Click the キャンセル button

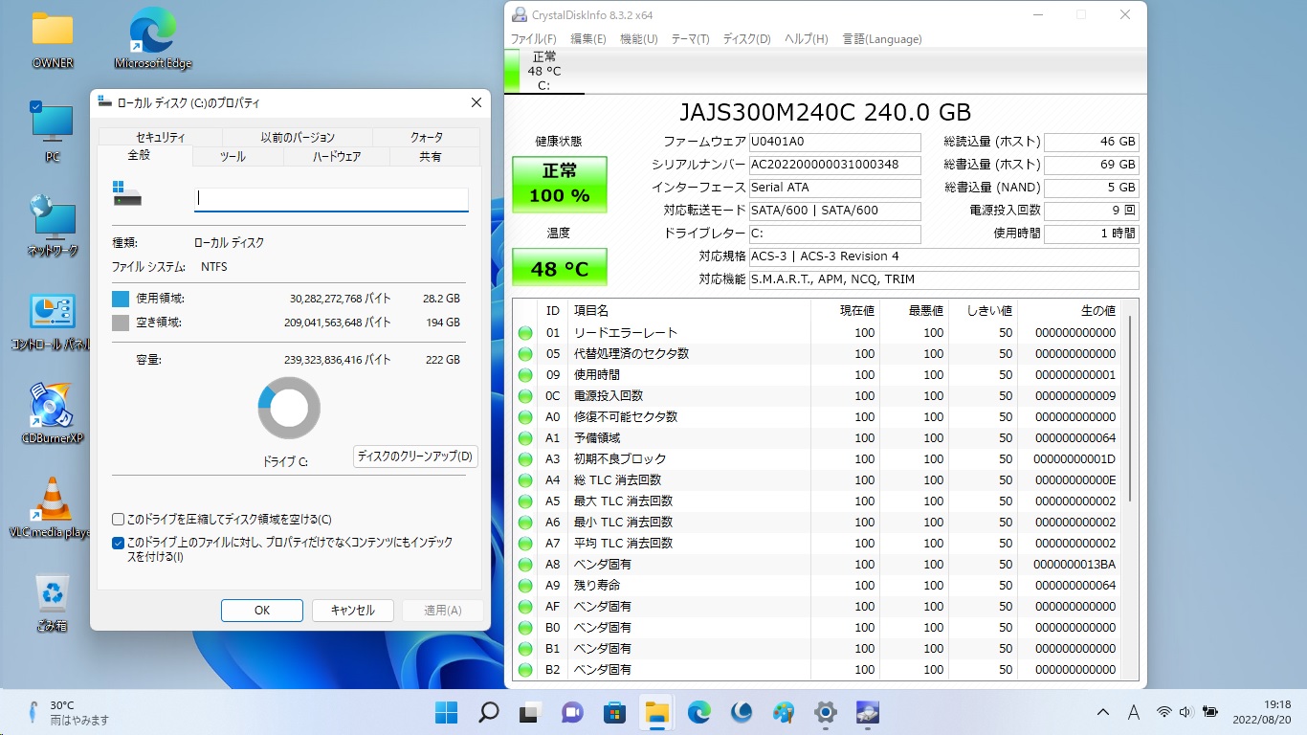[x=352, y=611]
